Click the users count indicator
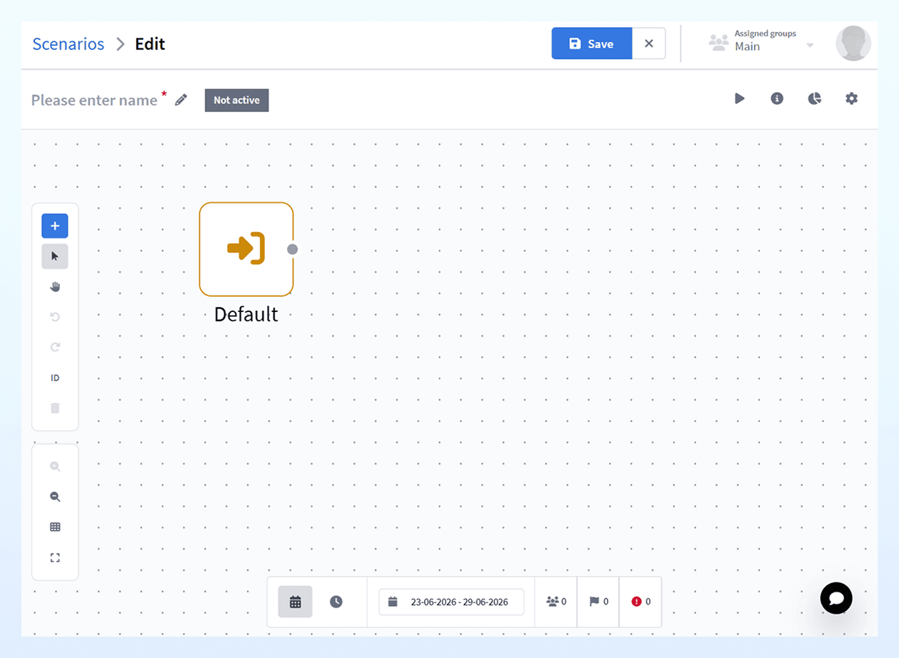Image resolution: width=899 pixels, height=658 pixels. (556, 602)
